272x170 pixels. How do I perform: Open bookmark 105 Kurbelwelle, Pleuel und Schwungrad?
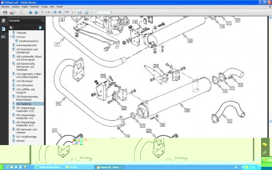[x=29, y=58]
